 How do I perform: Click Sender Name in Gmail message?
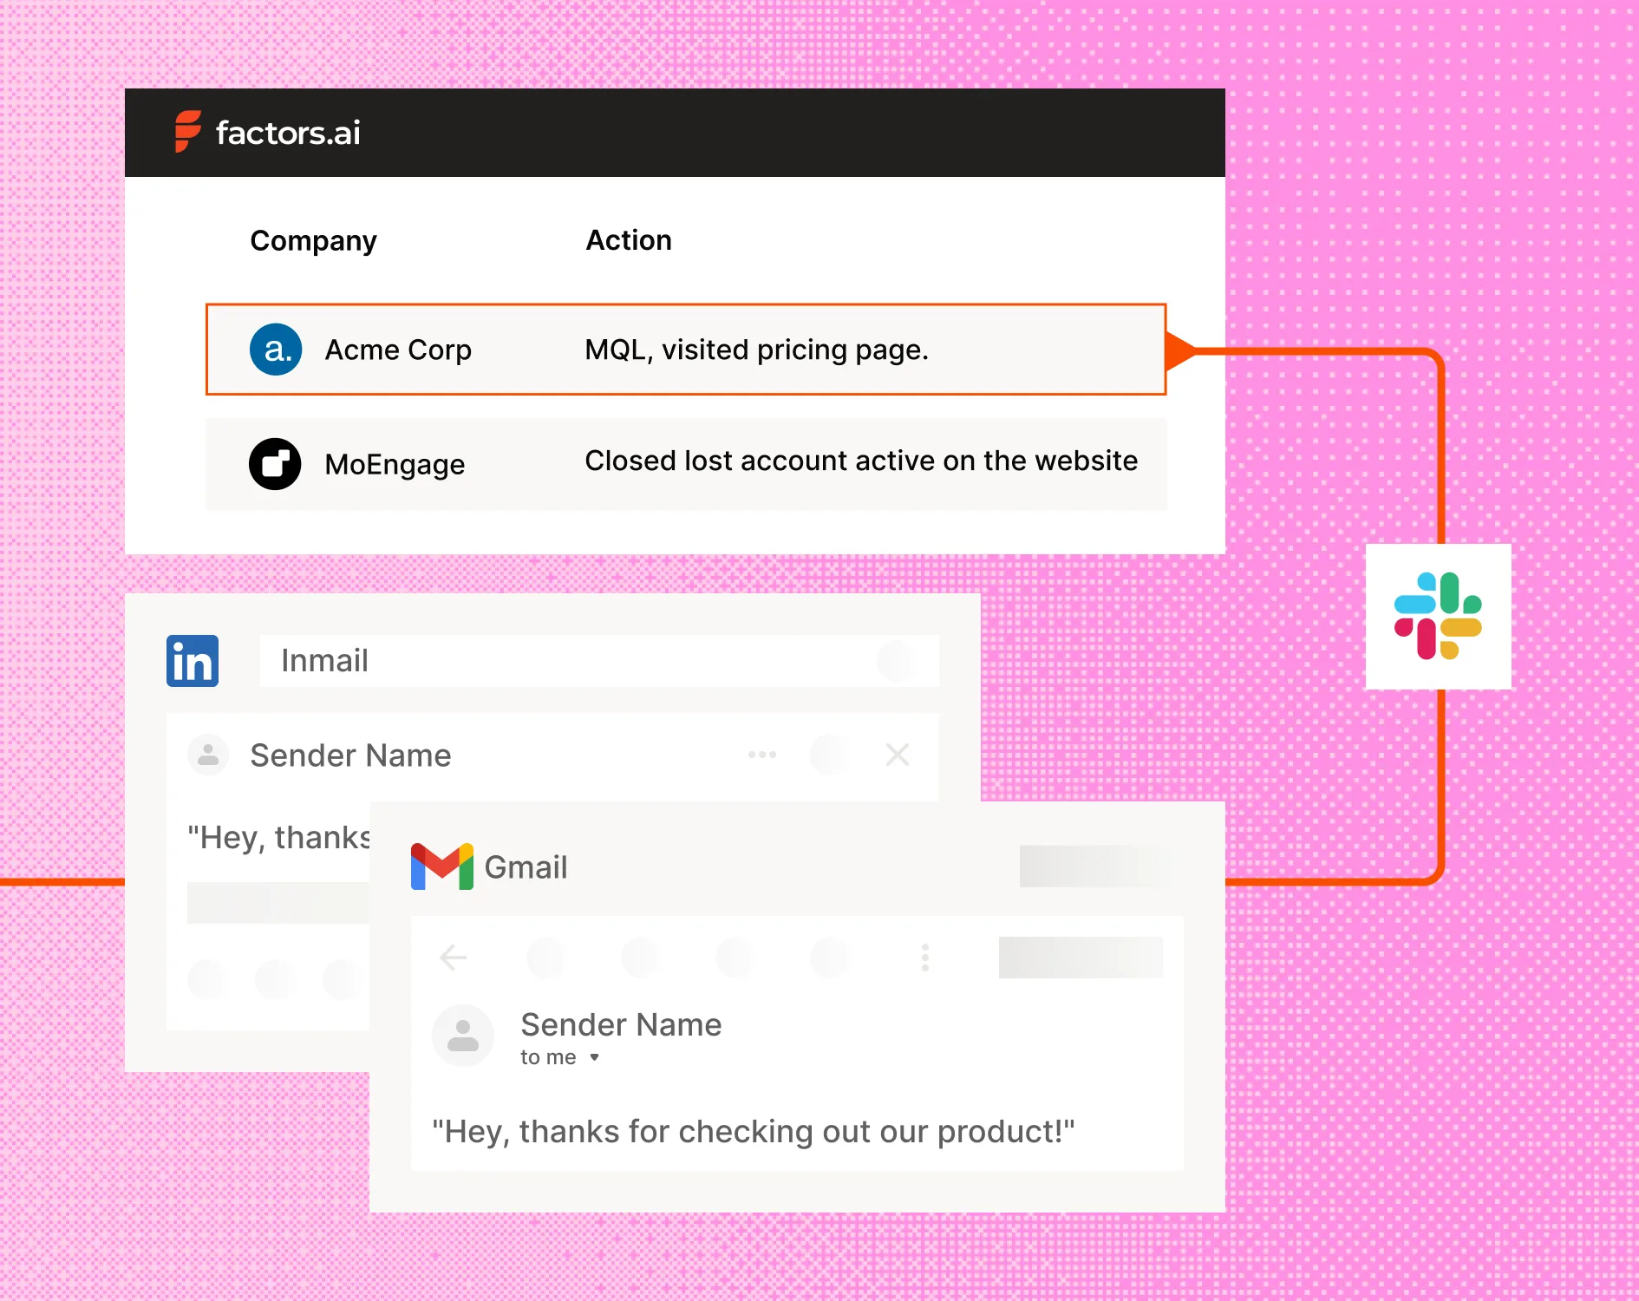621,1024
